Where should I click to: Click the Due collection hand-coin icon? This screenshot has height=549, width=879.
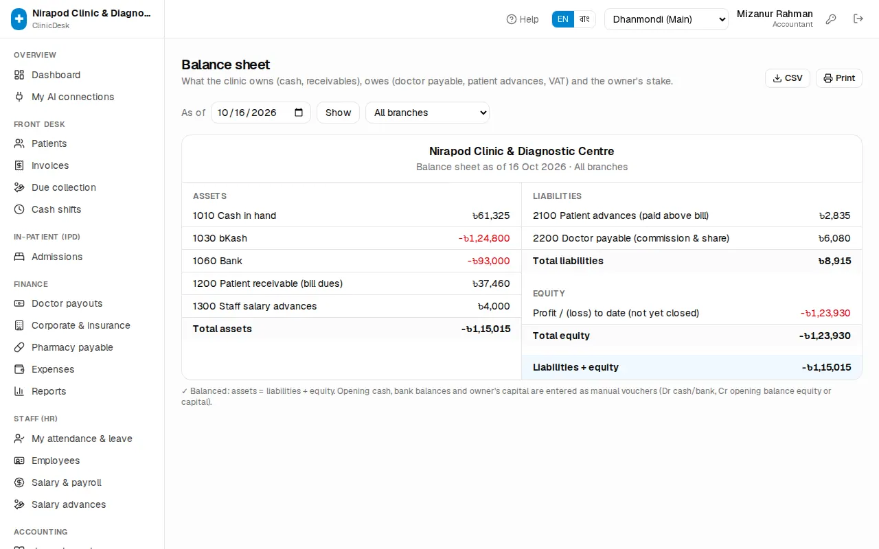pos(19,187)
